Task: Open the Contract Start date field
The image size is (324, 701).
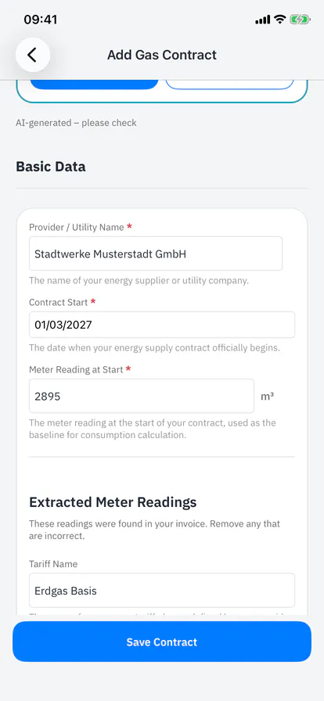Action: 162,325
